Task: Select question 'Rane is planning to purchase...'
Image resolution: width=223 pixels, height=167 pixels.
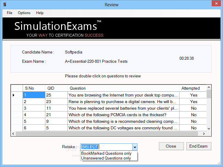Action: (x=123, y=102)
